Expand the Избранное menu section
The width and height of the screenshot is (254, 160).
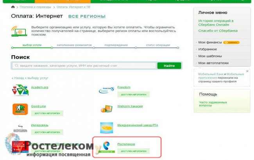tap(207, 49)
